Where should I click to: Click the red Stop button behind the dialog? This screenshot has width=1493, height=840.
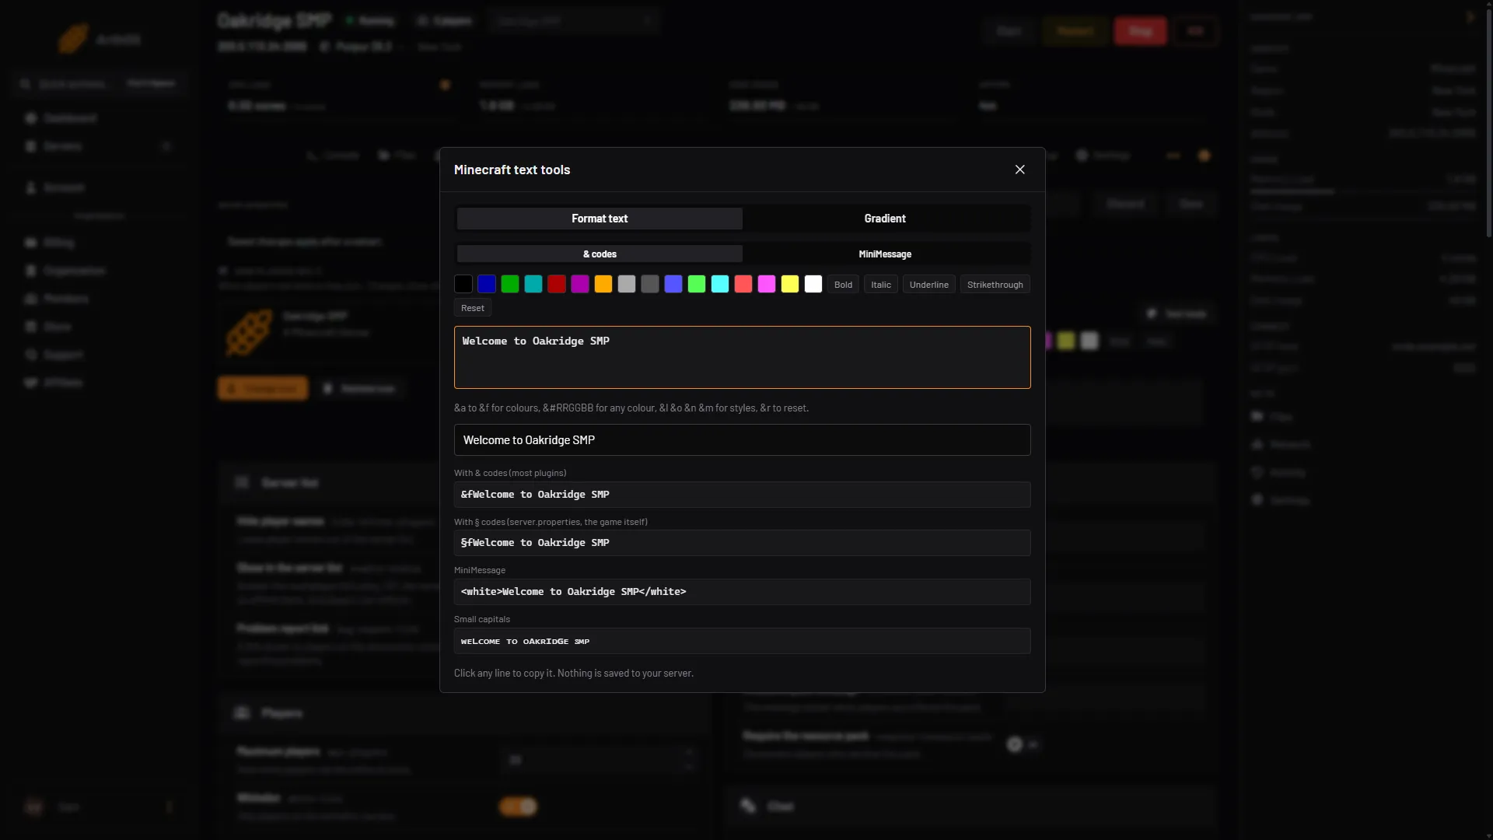(x=1140, y=31)
